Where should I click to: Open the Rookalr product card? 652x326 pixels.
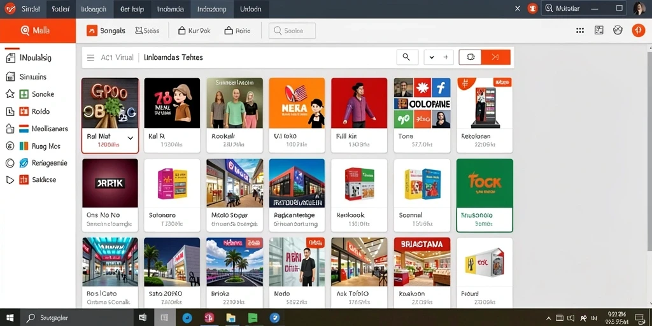234,115
